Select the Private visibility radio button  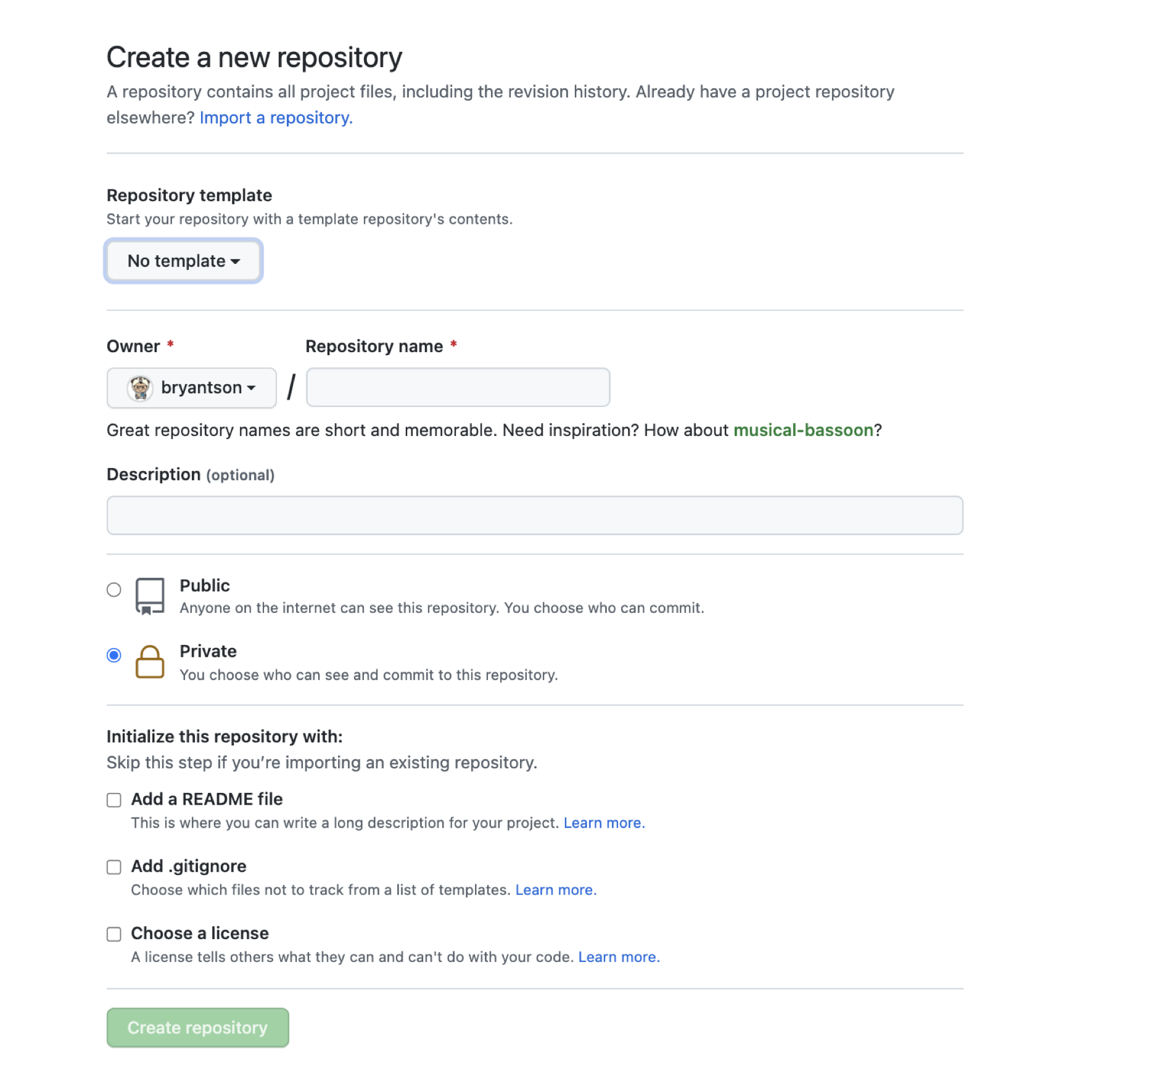[114, 655]
